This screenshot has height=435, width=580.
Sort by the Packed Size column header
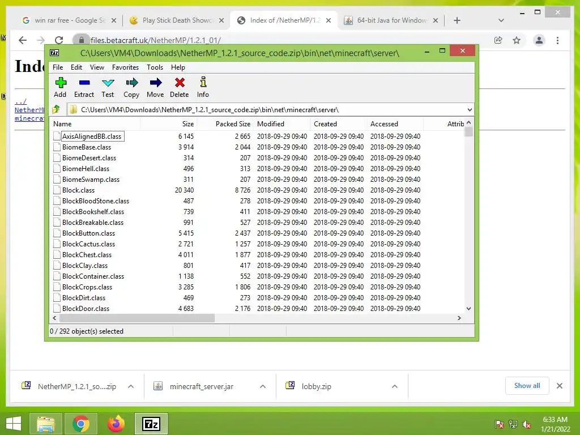point(225,124)
